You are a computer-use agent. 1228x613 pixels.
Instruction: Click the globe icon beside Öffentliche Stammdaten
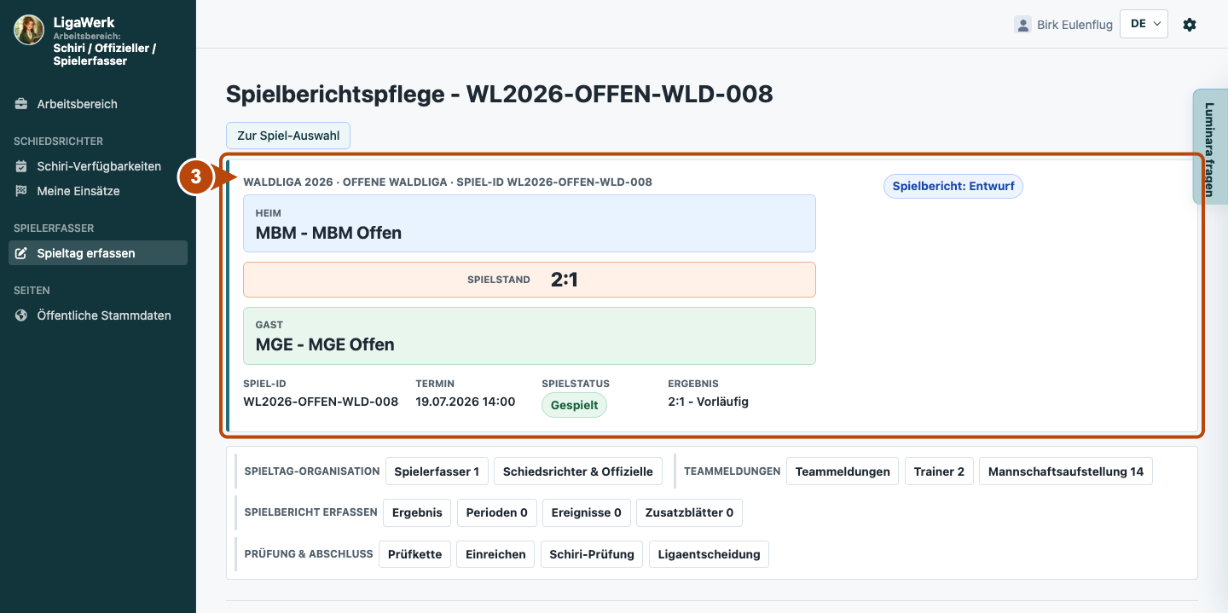point(21,315)
